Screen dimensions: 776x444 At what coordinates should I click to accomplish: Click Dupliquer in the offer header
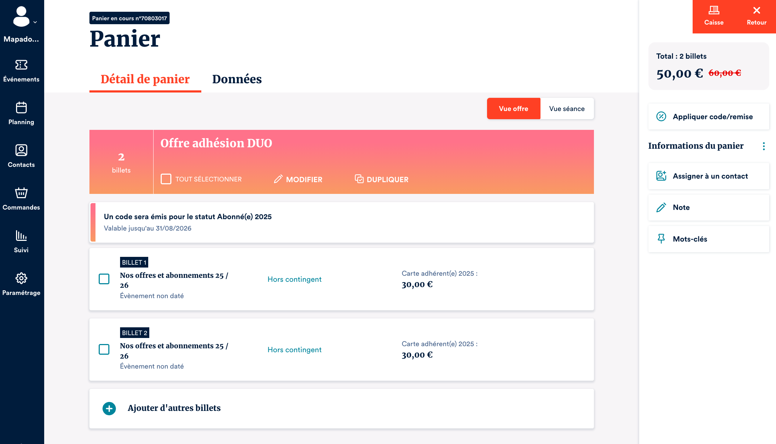[382, 179]
